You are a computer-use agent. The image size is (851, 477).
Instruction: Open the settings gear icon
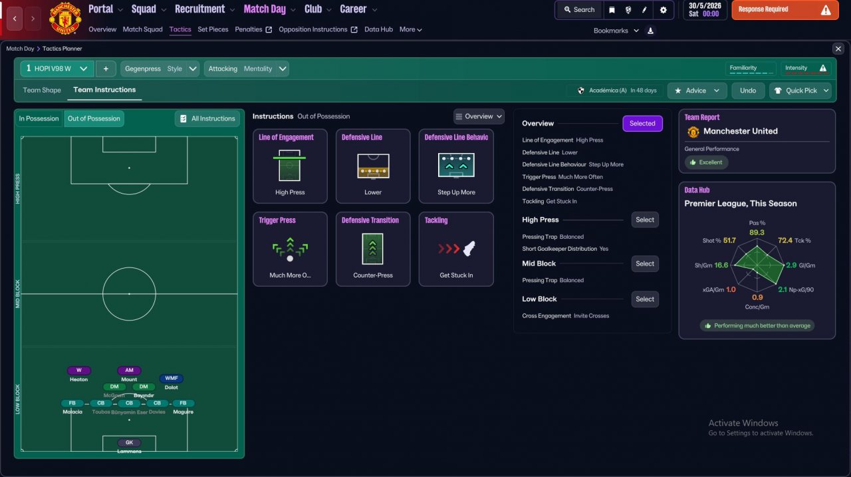[x=663, y=10]
